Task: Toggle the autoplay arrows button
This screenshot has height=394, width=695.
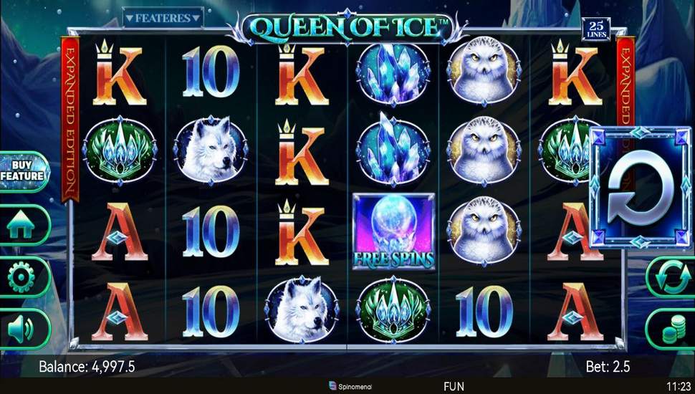Action: (x=672, y=277)
